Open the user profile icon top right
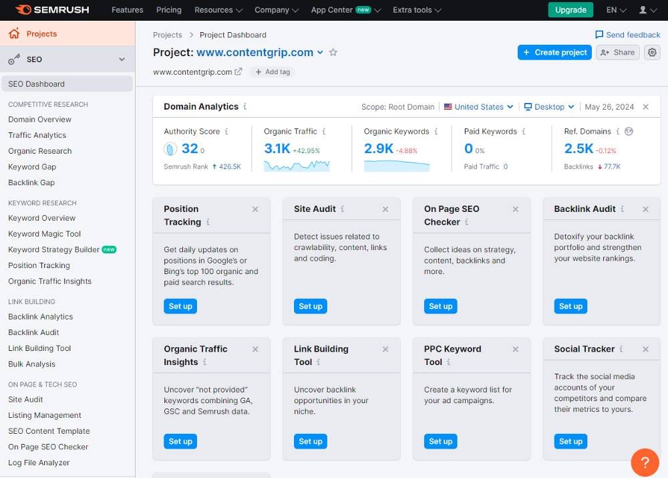This screenshot has height=478, width=668. (x=644, y=10)
